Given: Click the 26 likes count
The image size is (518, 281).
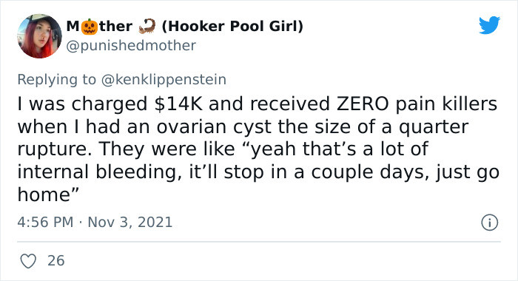Looking at the screenshot, I should pyautogui.click(x=55, y=261).
